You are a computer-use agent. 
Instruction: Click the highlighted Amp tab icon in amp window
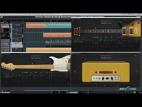[83, 56]
